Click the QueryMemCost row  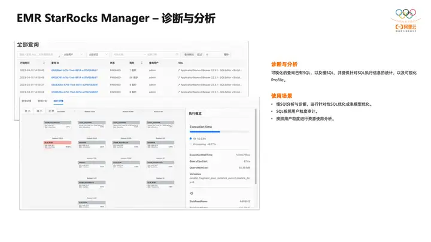click(220, 168)
